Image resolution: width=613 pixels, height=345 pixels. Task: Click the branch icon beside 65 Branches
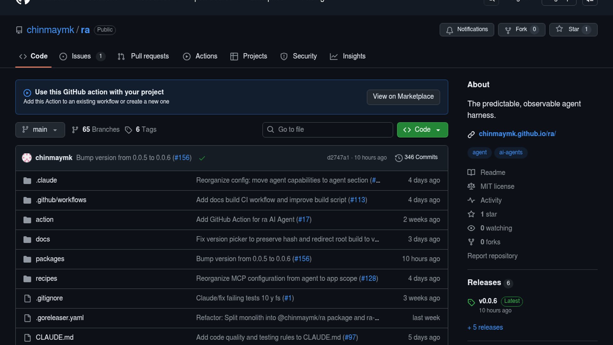75,130
